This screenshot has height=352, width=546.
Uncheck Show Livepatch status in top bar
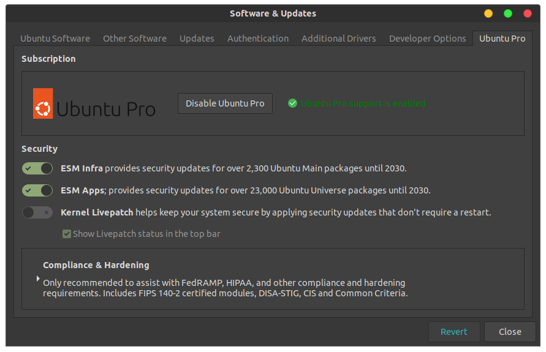(x=67, y=234)
